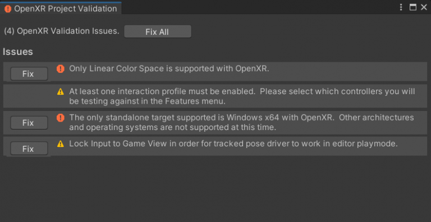
Task: Click the error icon beside standalone target message
Action: [61, 118]
